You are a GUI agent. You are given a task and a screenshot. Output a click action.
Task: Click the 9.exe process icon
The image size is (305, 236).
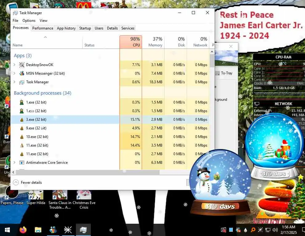[22, 128]
